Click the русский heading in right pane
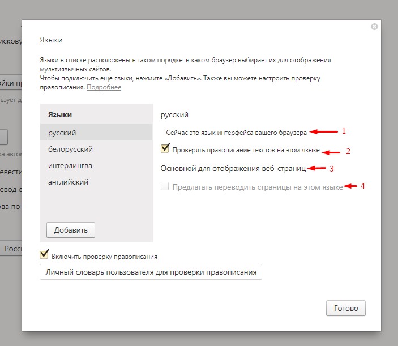Image resolution: width=398 pixels, height=346 pixels. pyautogui.click(x=174, y=115)
